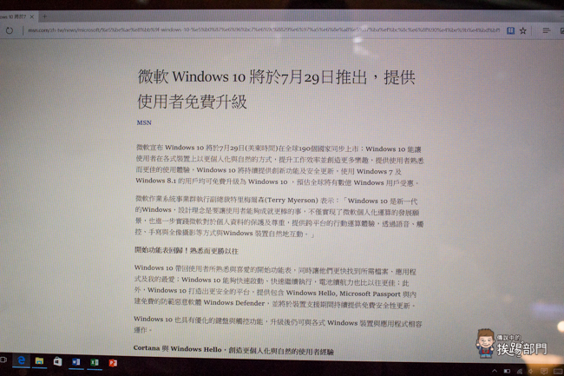The width and height of the screenshot is (564, 376).
Task: Select the Windows 10 browser tab
Action: pyautogui.click(x=17, y=16)
